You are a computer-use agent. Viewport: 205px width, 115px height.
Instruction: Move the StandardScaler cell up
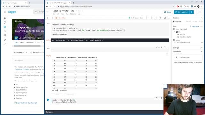[156, 98]
